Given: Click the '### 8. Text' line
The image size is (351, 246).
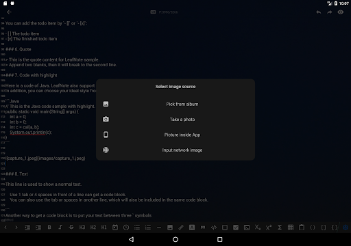Looking at the screenshot, I should tap(16, 174).
